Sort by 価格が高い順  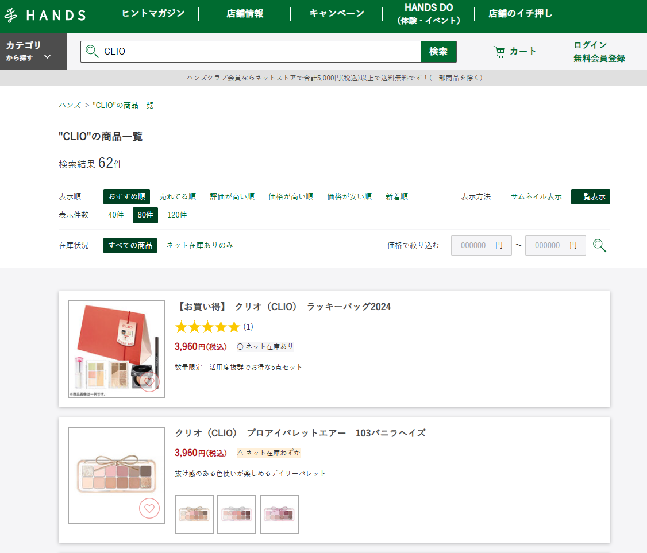291,197
